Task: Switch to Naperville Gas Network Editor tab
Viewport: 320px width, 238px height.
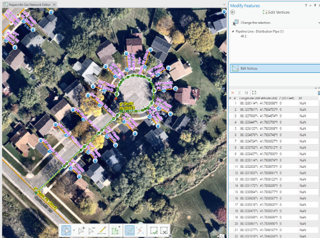Action: (29, 4)
